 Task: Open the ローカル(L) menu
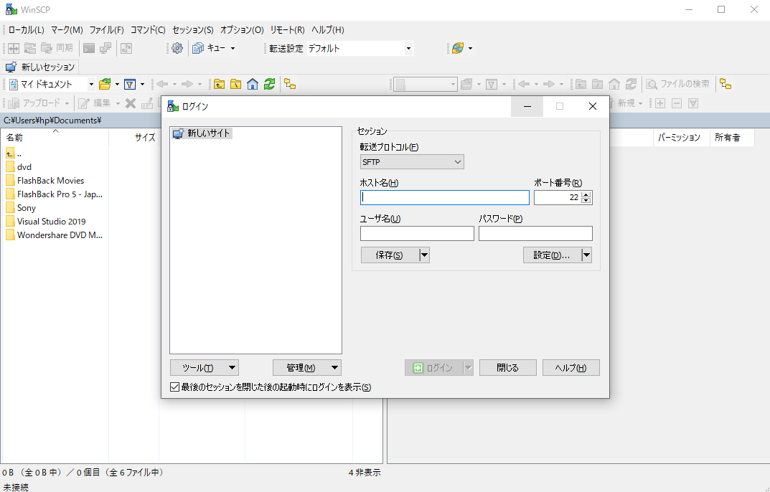tap(26, 30)
